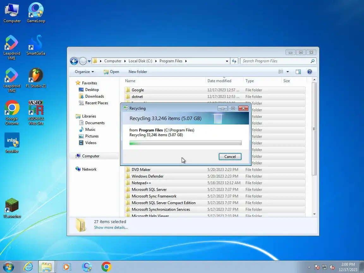This screenshot has width=364, height=273.
Task: Open the Computer desktop icon
Action: [x=12, y=13]
